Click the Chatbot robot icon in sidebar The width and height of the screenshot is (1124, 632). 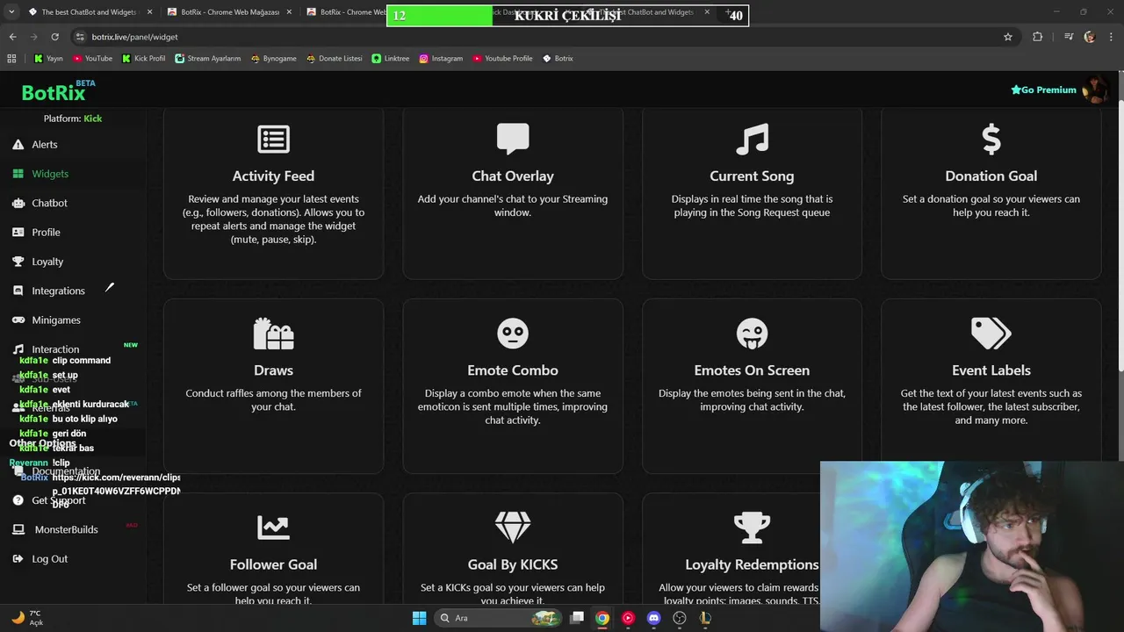point(18,203)
